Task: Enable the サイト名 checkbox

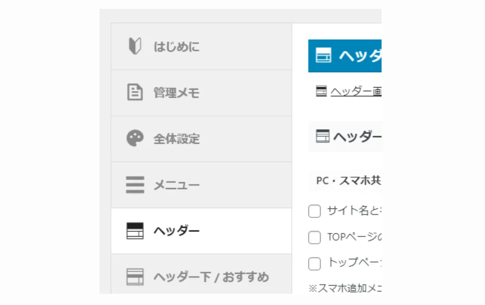Action: 315,211
